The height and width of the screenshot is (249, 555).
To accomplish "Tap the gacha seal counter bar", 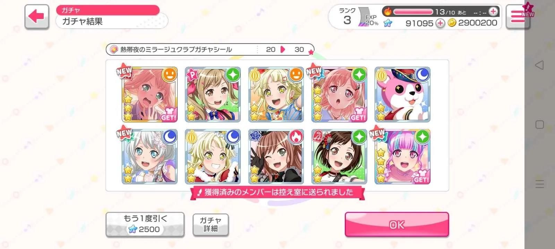I will point(210,49).
